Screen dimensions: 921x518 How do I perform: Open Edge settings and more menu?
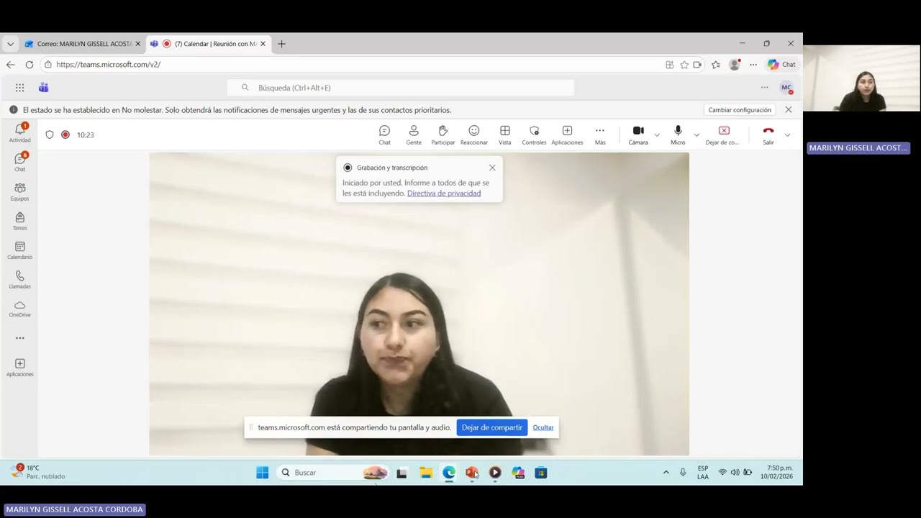point(753,65)
